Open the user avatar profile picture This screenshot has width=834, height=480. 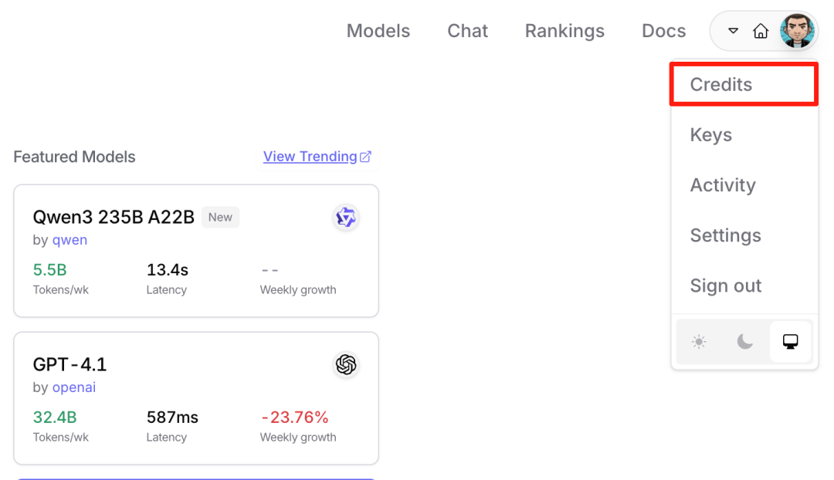click(x=797, y=32)
